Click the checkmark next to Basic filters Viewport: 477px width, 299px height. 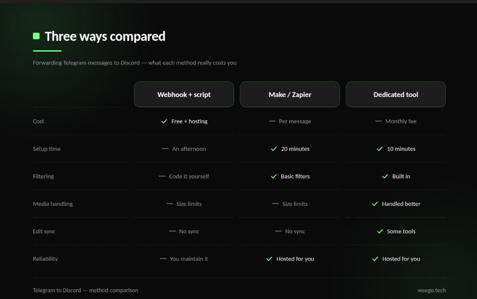(274, 177)
